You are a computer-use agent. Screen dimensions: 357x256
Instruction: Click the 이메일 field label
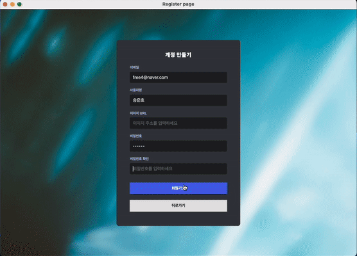coord(134,67)
